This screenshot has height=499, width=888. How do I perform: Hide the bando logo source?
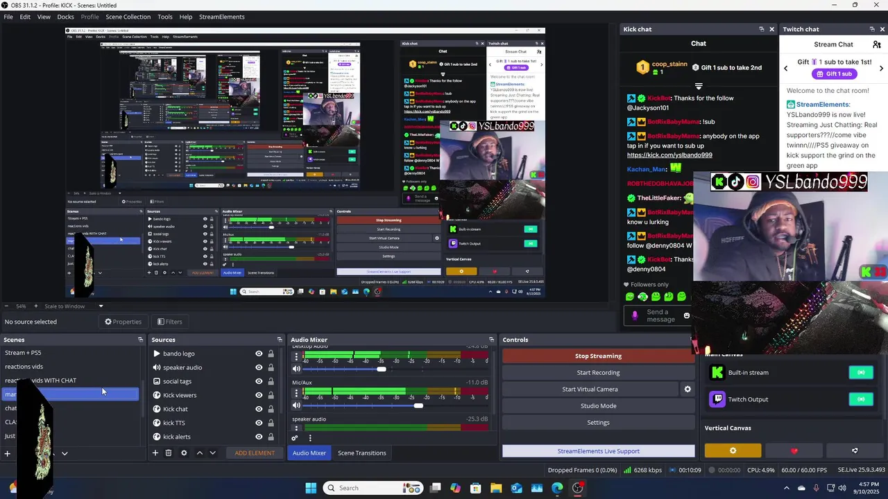click(259, 353)
